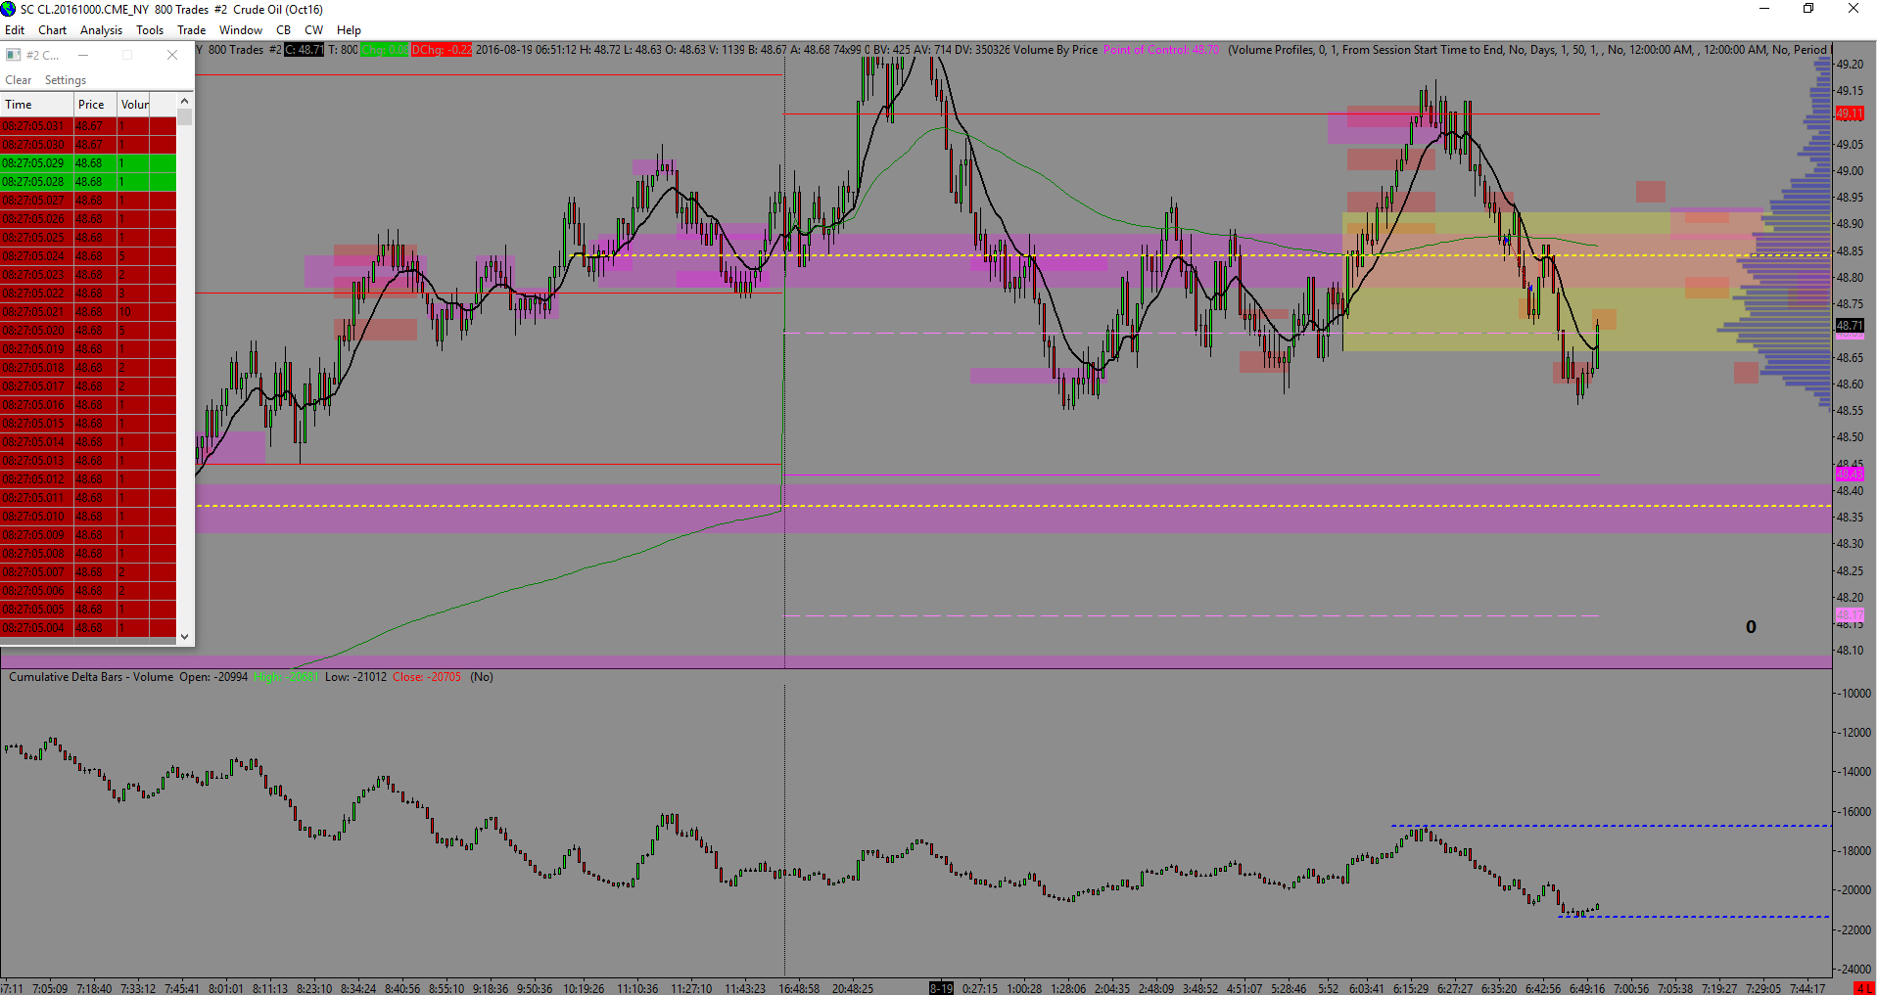
Task: Click the Price column header
Action: pos(96,105)
